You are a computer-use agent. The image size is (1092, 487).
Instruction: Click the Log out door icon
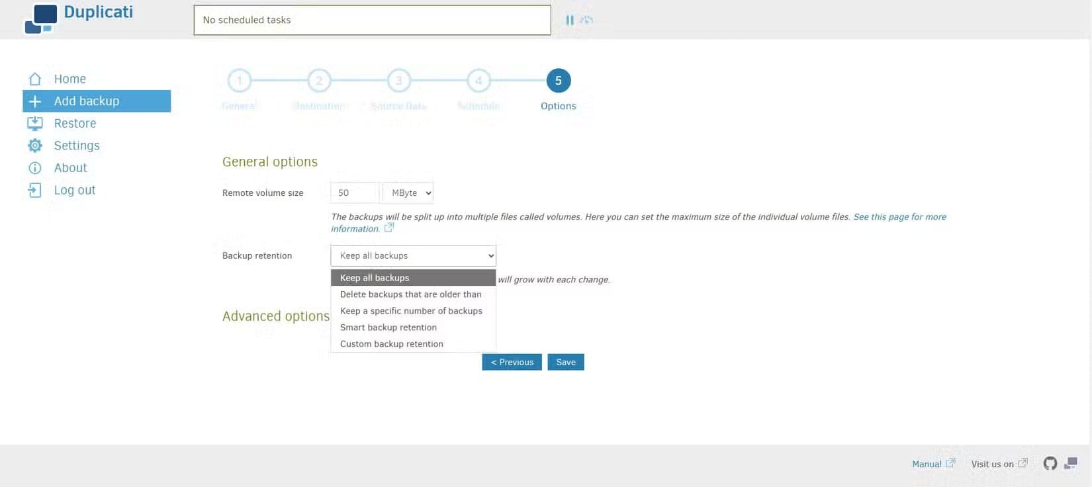click(x=35, y=191)
